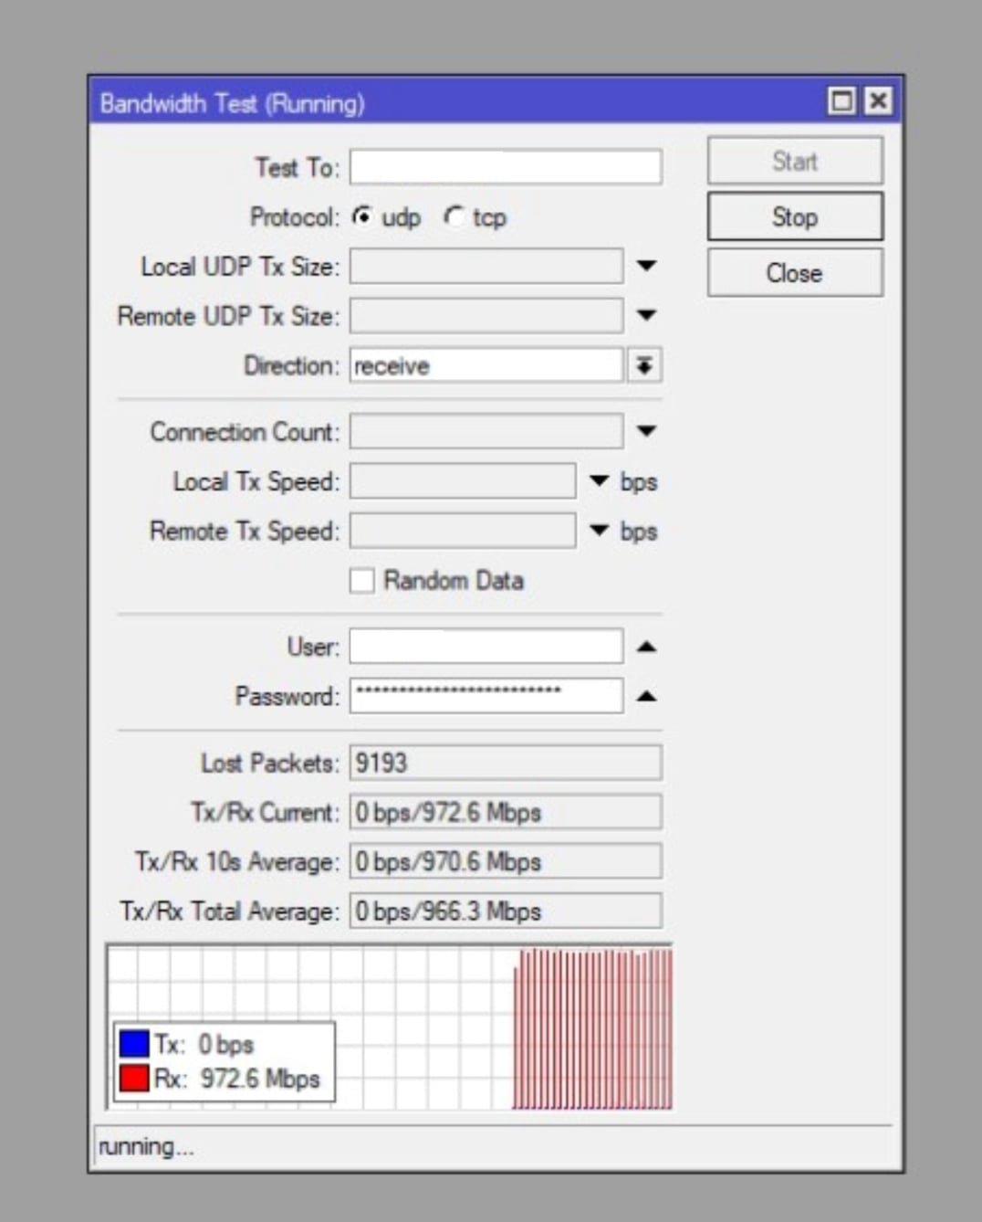Viewport: 982px width, 1222px height.
Task: Click the red Rx legend swatch
Action: [x=134, y=1078]
